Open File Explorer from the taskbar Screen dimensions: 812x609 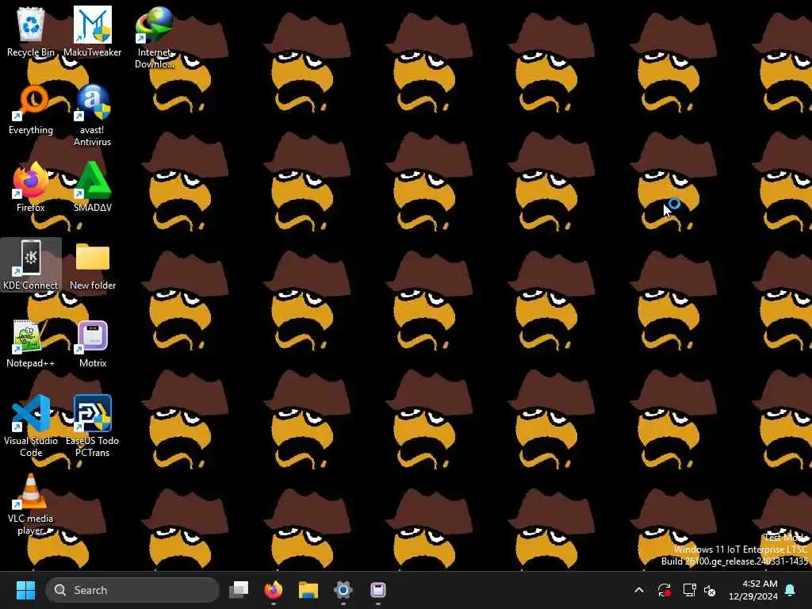pos(308,590)
